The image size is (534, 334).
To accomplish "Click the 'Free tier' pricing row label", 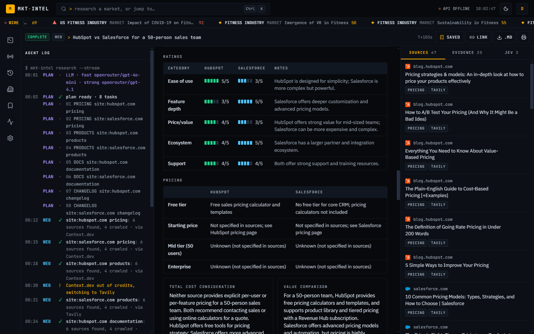I will click(177, 205).
